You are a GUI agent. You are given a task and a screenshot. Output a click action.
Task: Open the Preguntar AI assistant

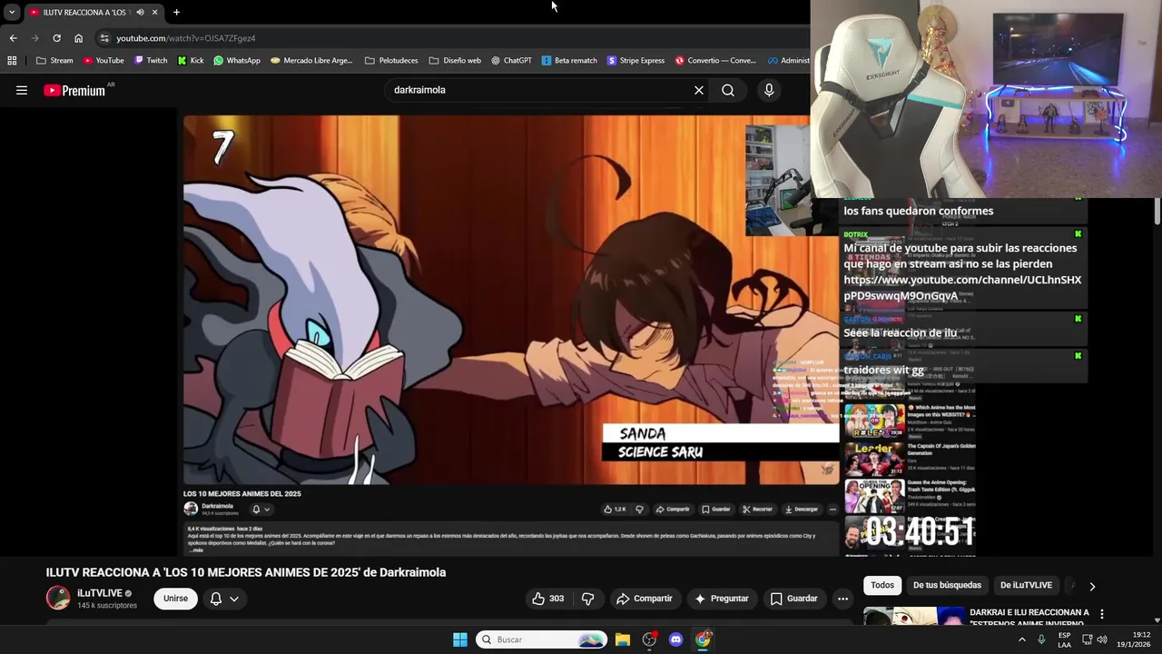click(722, 599)
